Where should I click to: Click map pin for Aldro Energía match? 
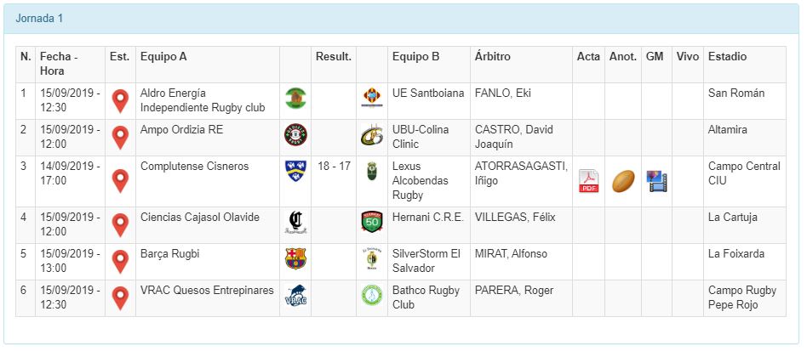(x=121, y=101)
